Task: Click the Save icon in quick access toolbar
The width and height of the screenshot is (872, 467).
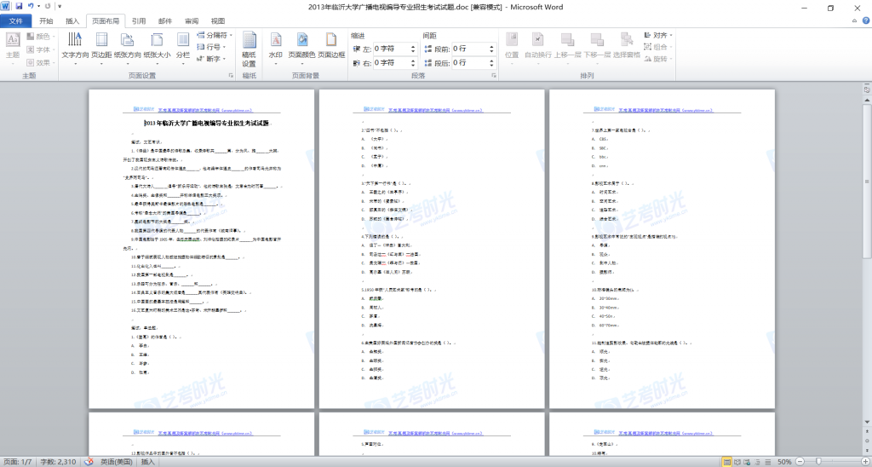Action: click(19, 7)
